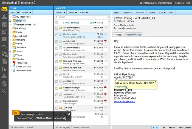Open the Reports bar chart icon in sidebar

(x=4, y=69)
